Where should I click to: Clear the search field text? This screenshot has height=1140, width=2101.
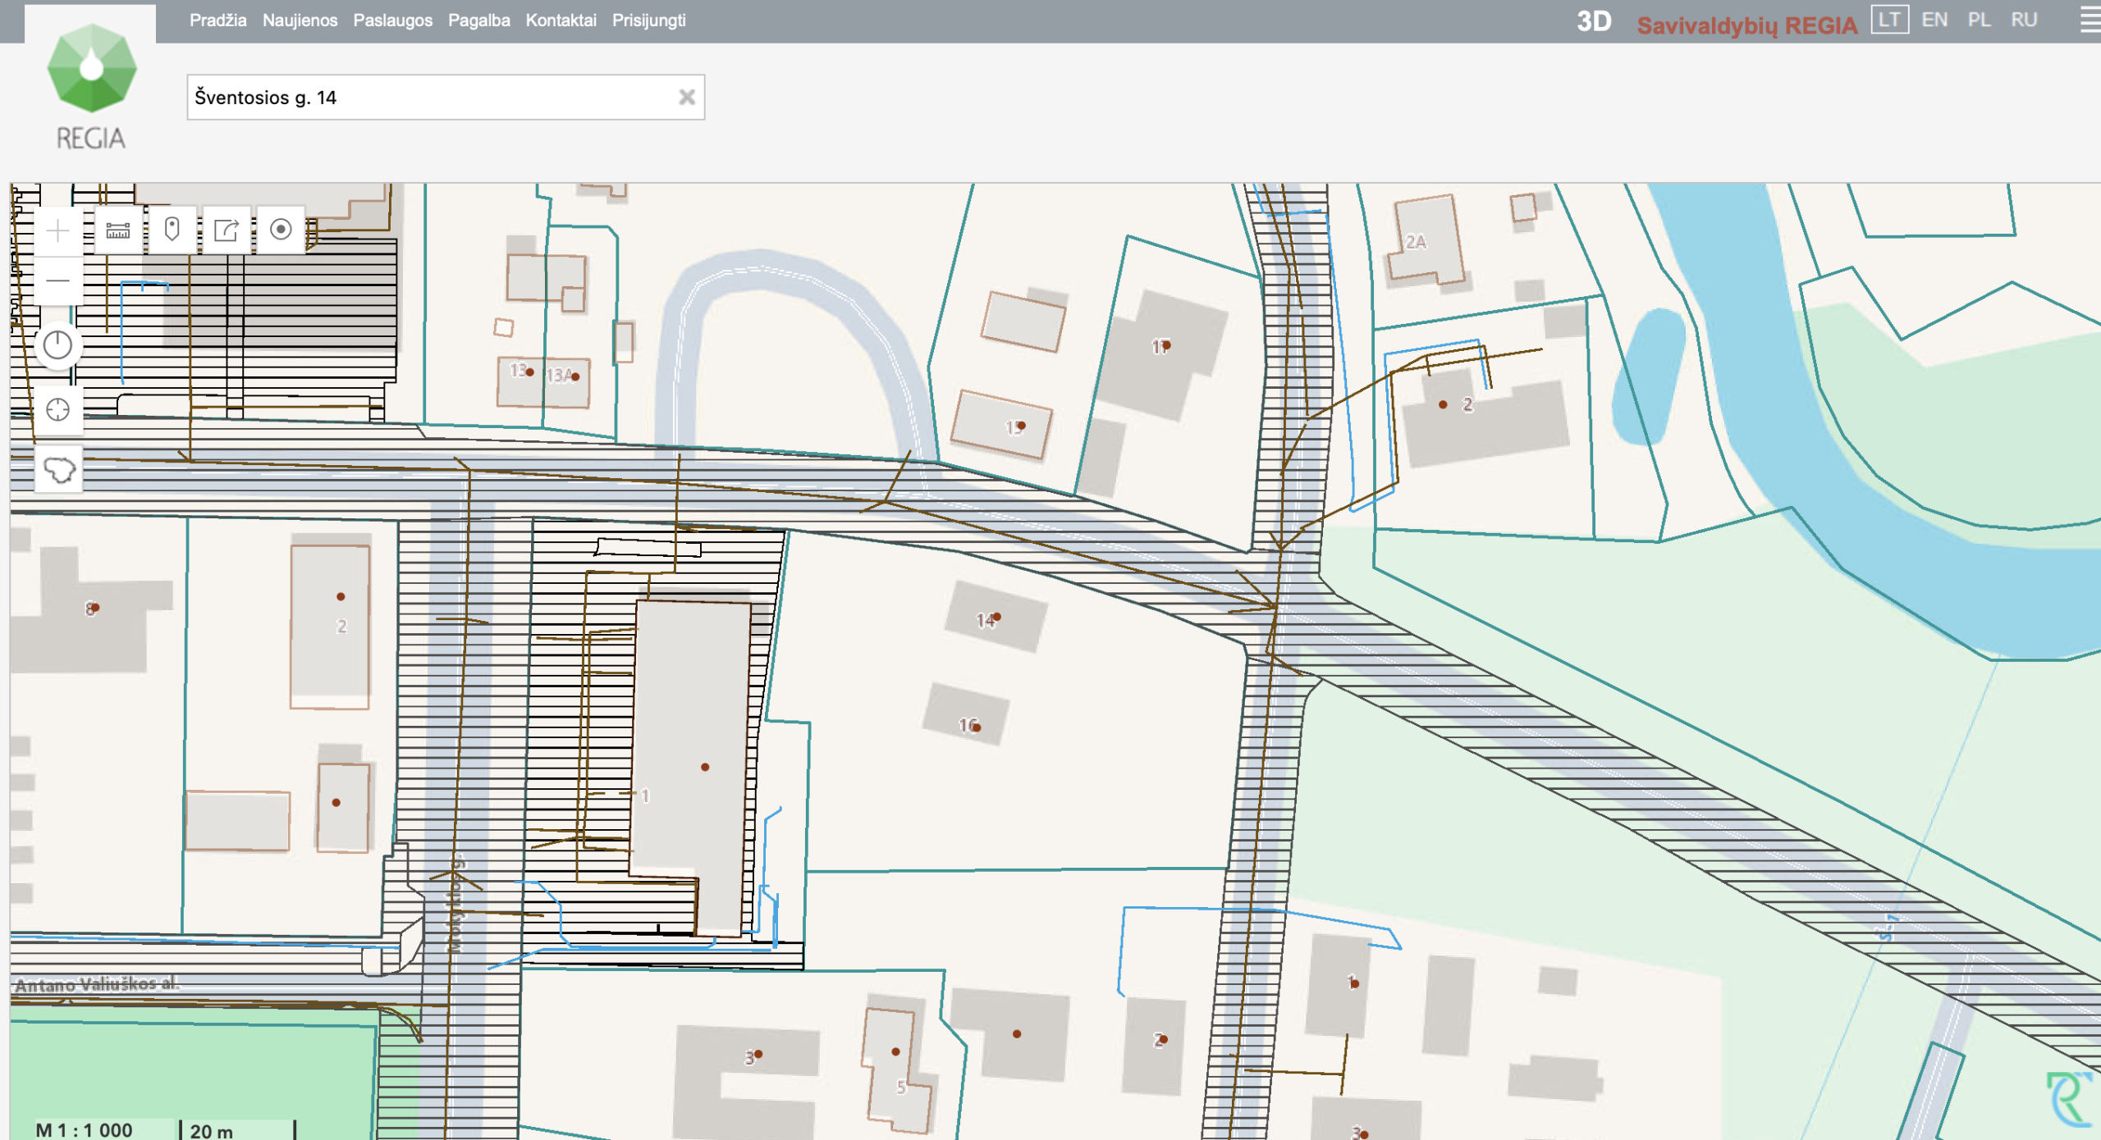pyautogui.click(x=687, y=98)
